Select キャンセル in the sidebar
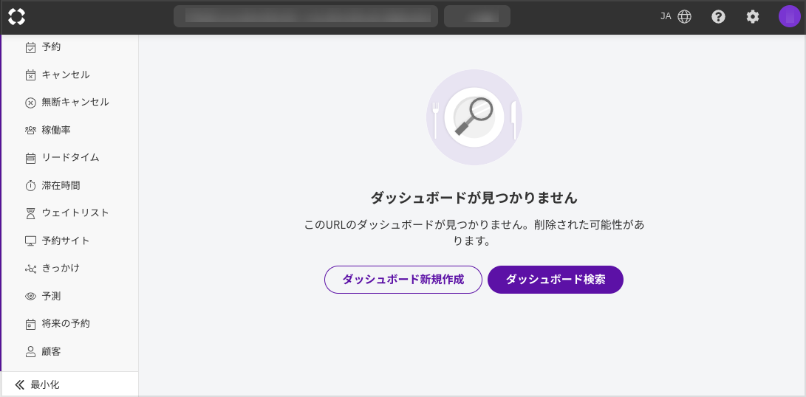The image size is (806, 397). [x=66, y=75]
